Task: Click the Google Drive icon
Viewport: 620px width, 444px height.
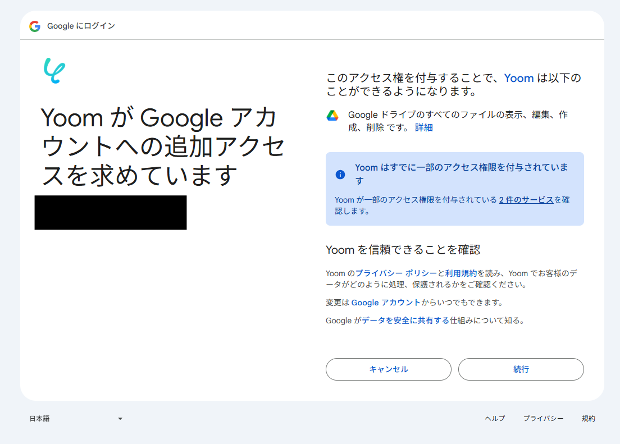Action: (x=332, y=116)
